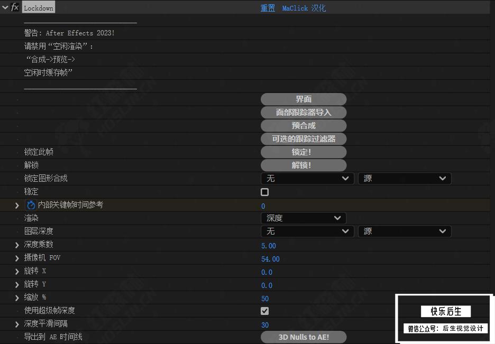
Task: Expand the 深度乘数 property
Action: (17, 245)
